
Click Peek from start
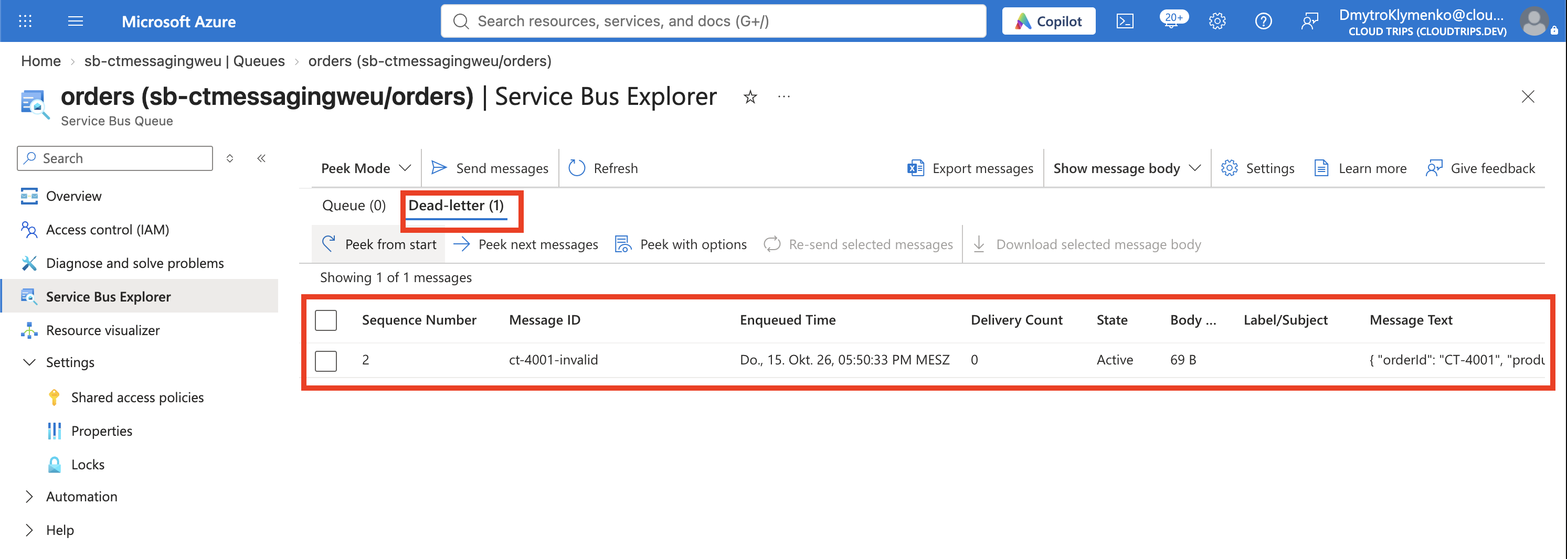[379, 244]
